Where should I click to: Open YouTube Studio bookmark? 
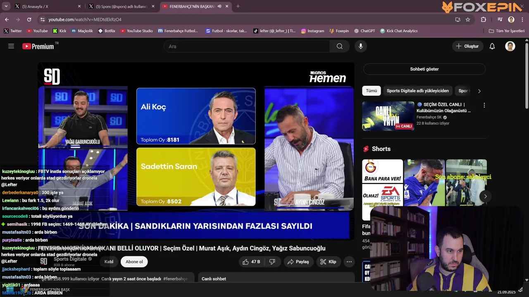[x=136, y=31]
